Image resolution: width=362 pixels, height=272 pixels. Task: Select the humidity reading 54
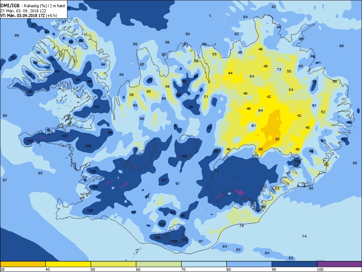coord(291,90)
